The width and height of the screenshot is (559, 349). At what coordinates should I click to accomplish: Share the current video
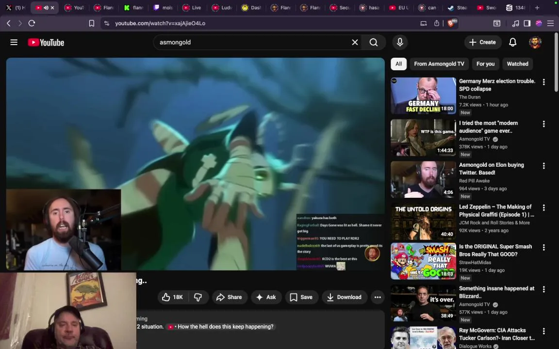229,297
